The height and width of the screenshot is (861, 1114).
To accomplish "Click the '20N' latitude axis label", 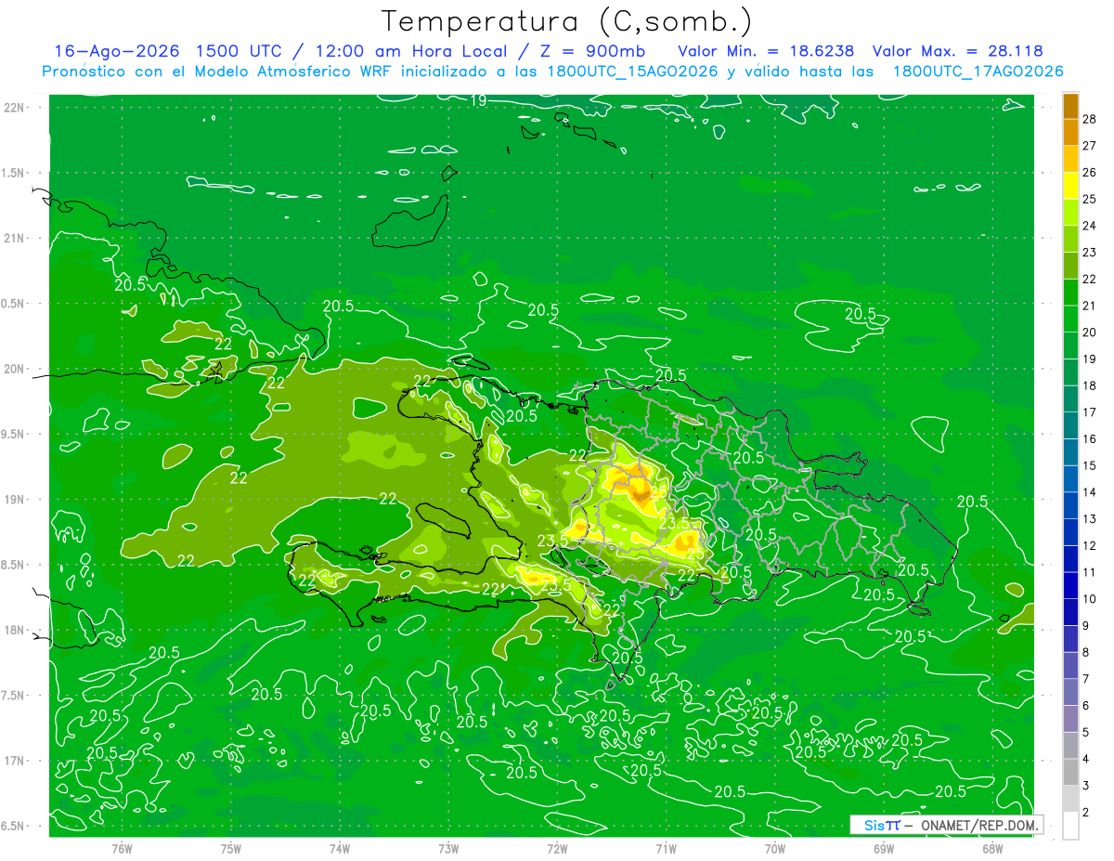I will pyautogui.click(x=13, y=369).
